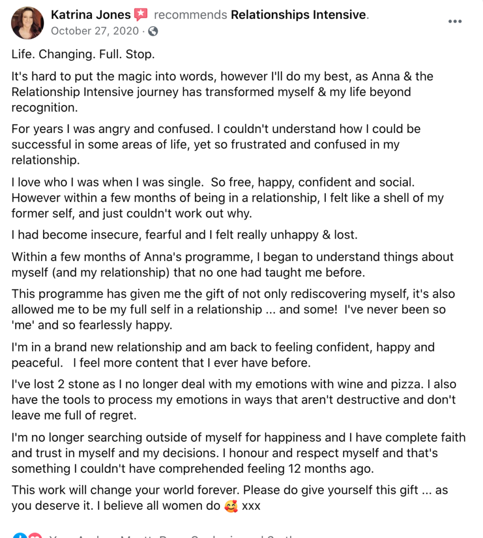Image resolution: width=483 pixels, height=538 pixels.
Task: Click the 'Life. Changing. Full. Stop.' line
Action: [x=83, y=54]
